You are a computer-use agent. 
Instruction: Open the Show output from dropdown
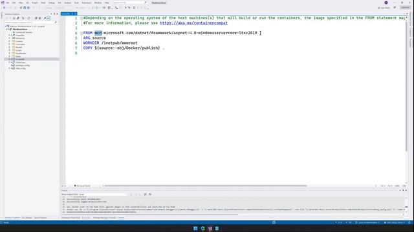(103, 195)
